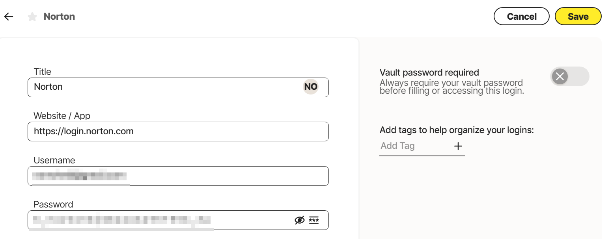
Task: Click the vault password description text
Action: click(x=452, y=87)
